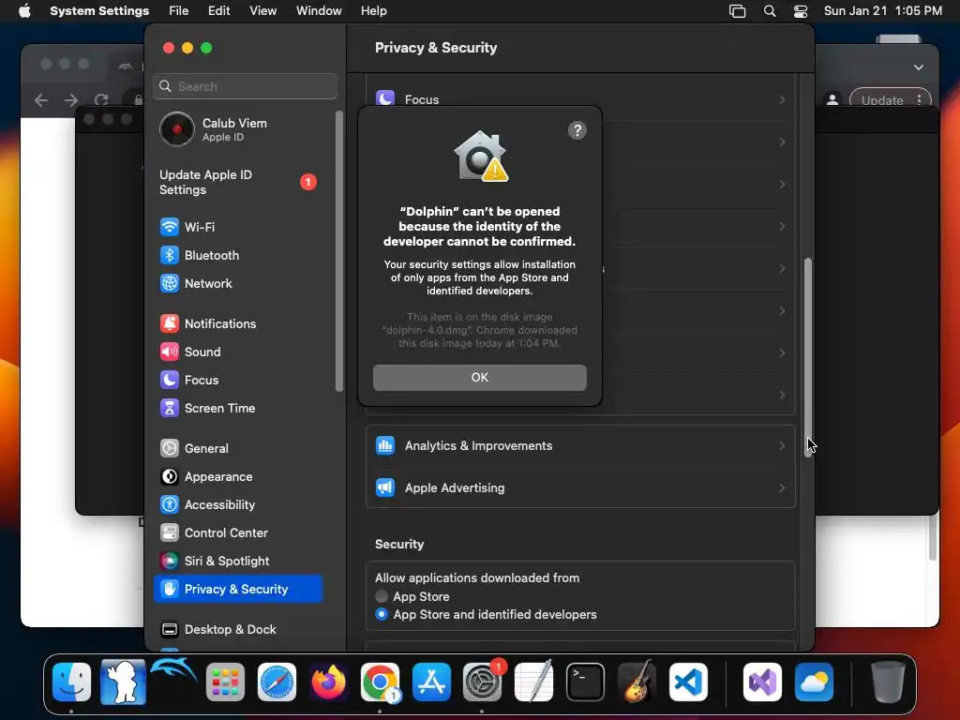Expand Analytics & Improvements row
Image resolution: width=960 pixels, height=720 pixels.
tap(579, 445)
